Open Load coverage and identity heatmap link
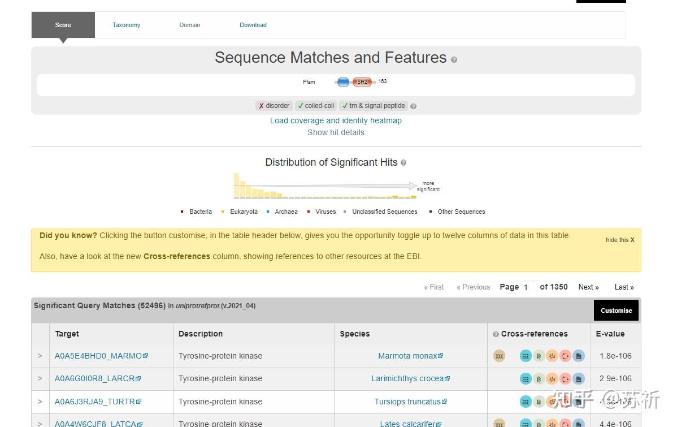The width and height of the screenshot is (677, 427). click(x=336, y=120)
